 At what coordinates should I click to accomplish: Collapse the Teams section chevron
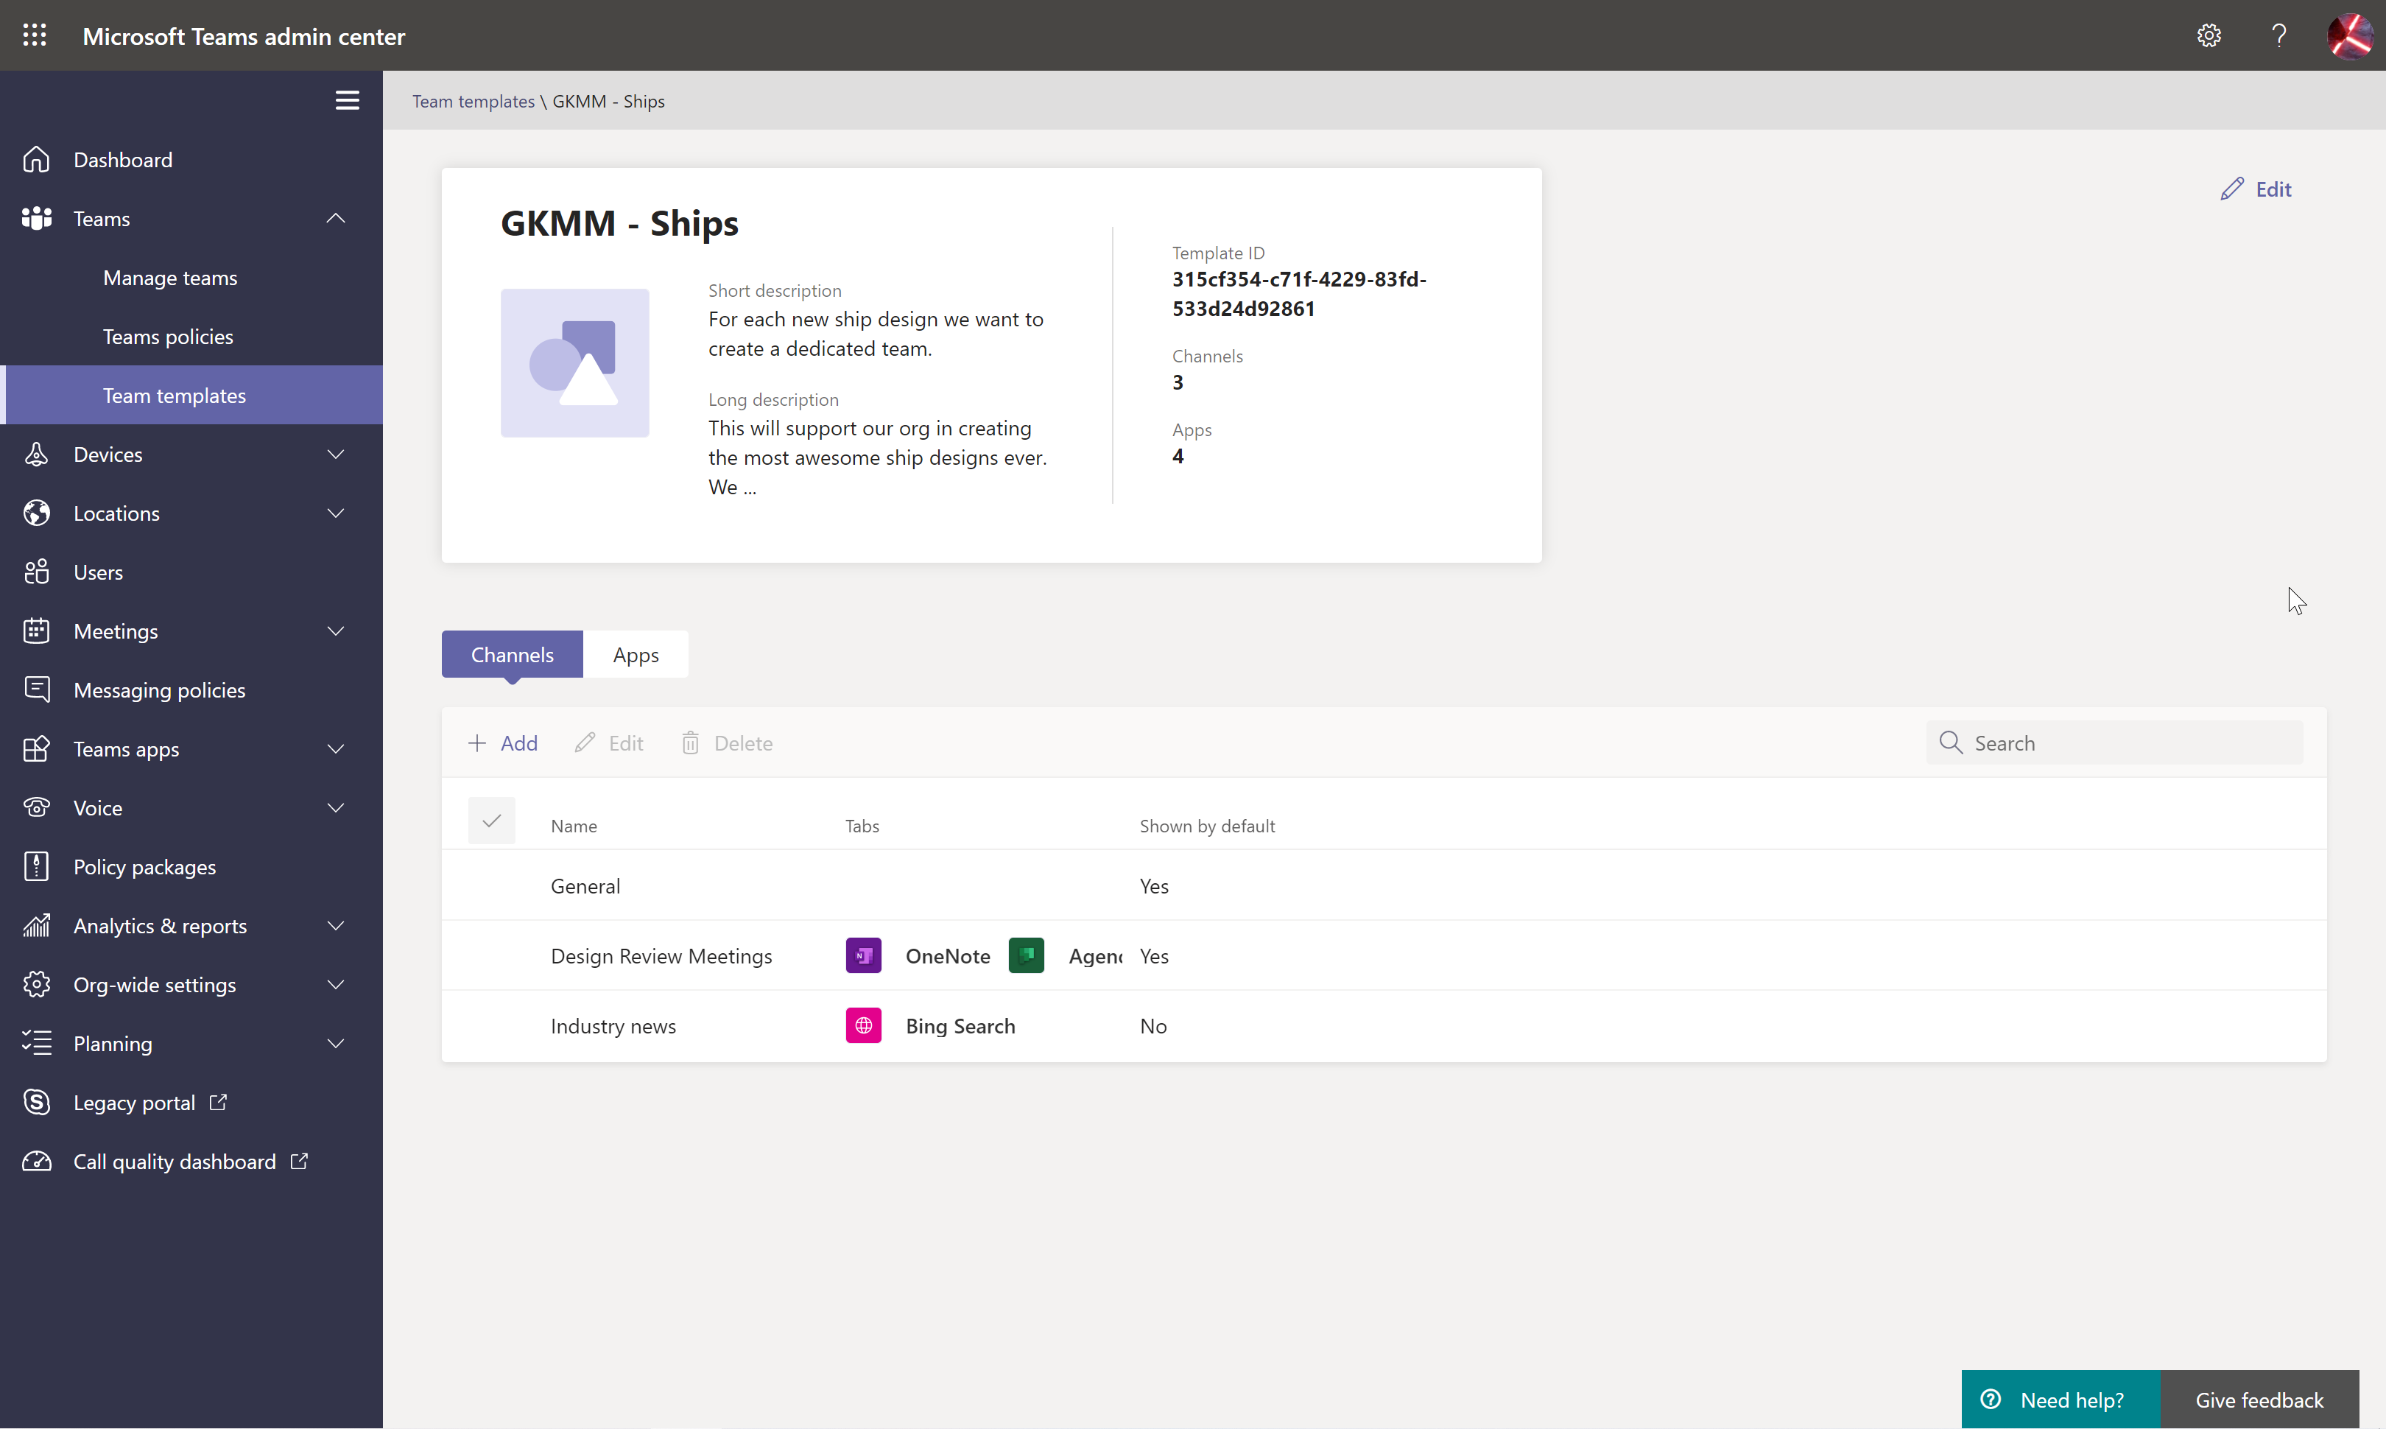(335, 219)
